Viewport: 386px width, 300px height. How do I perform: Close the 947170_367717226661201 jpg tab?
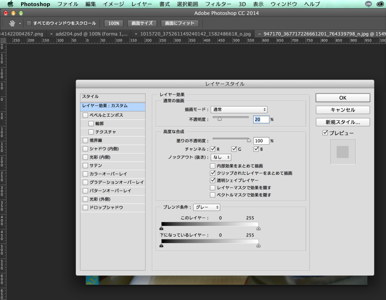259,34
